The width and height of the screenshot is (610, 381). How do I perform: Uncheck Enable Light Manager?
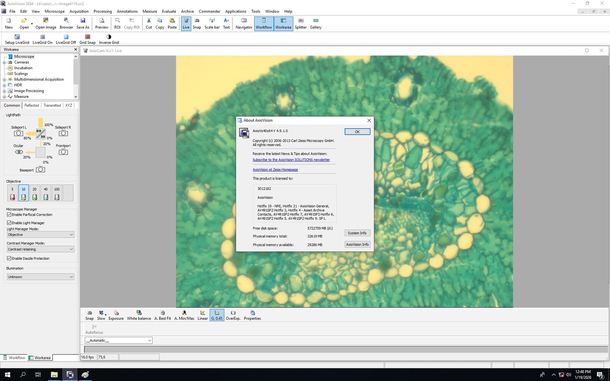(9, 223)
